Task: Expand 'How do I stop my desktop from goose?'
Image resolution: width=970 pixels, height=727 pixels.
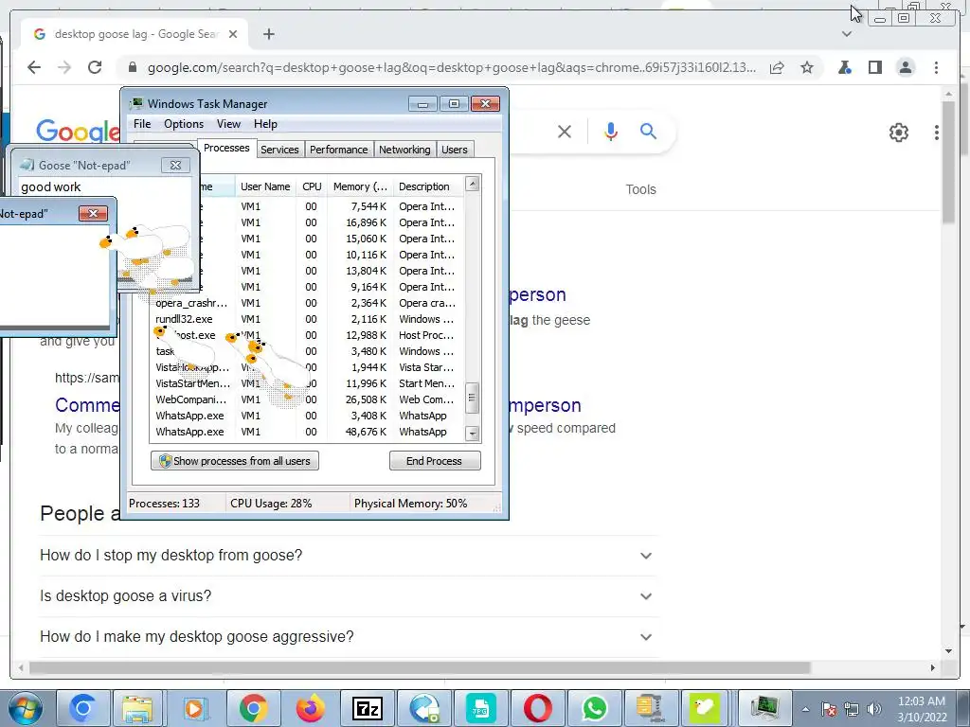Action: click(x=348, y=556)
